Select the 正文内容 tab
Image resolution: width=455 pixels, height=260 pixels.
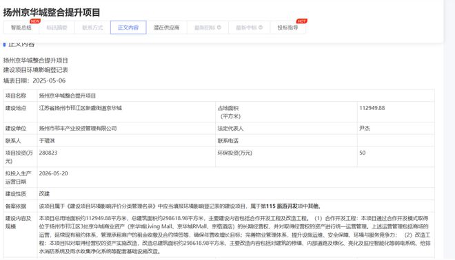point(128,28)
